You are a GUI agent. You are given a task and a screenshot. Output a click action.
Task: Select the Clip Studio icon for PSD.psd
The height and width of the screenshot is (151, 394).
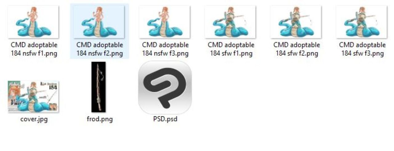tap(165, 88)
